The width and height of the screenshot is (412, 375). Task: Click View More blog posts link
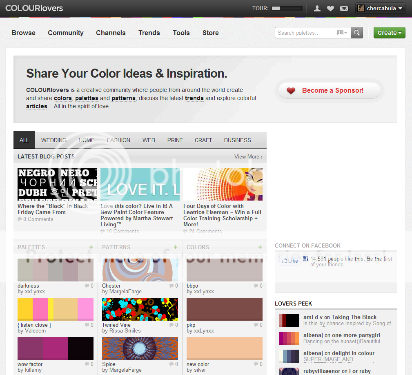tap(248, 156)
